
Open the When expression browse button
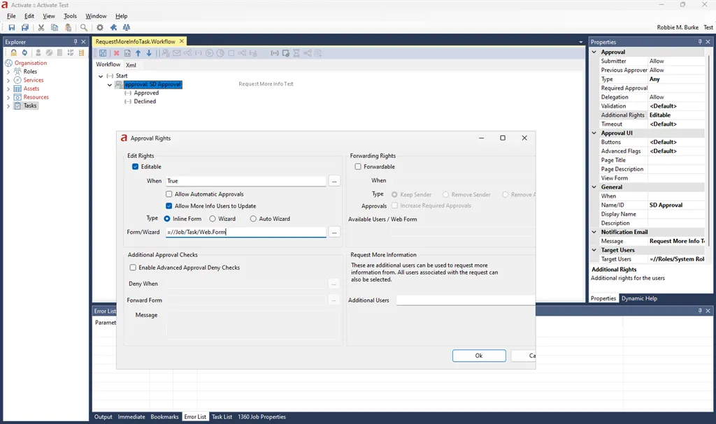[334, 181]
